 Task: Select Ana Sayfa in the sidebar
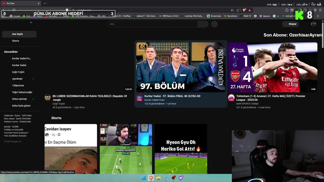click(x=19, y=34)
